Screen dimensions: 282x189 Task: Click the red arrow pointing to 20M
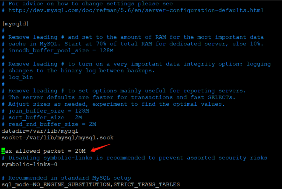coord(100,148)
